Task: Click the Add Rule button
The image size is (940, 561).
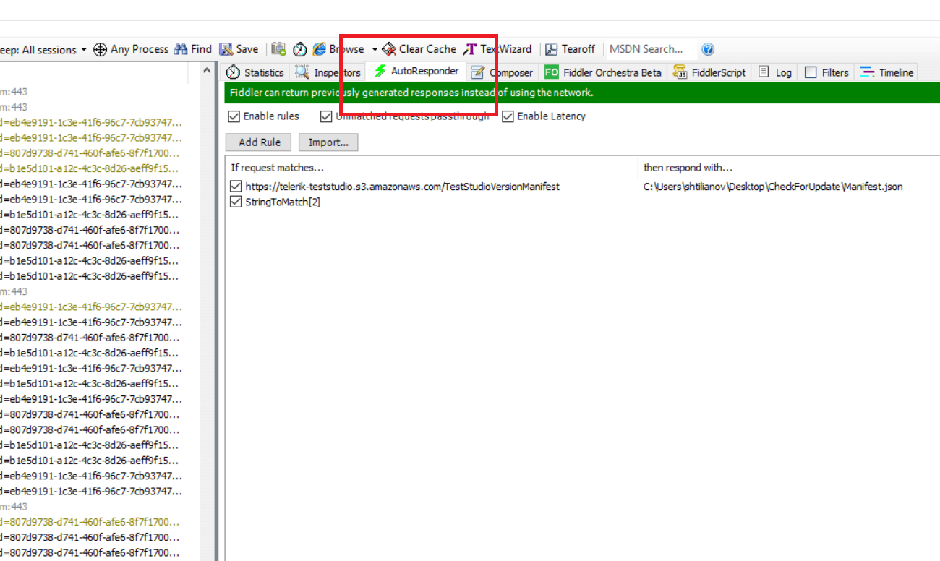Action: pyautogui.click(x=259, y=142)
